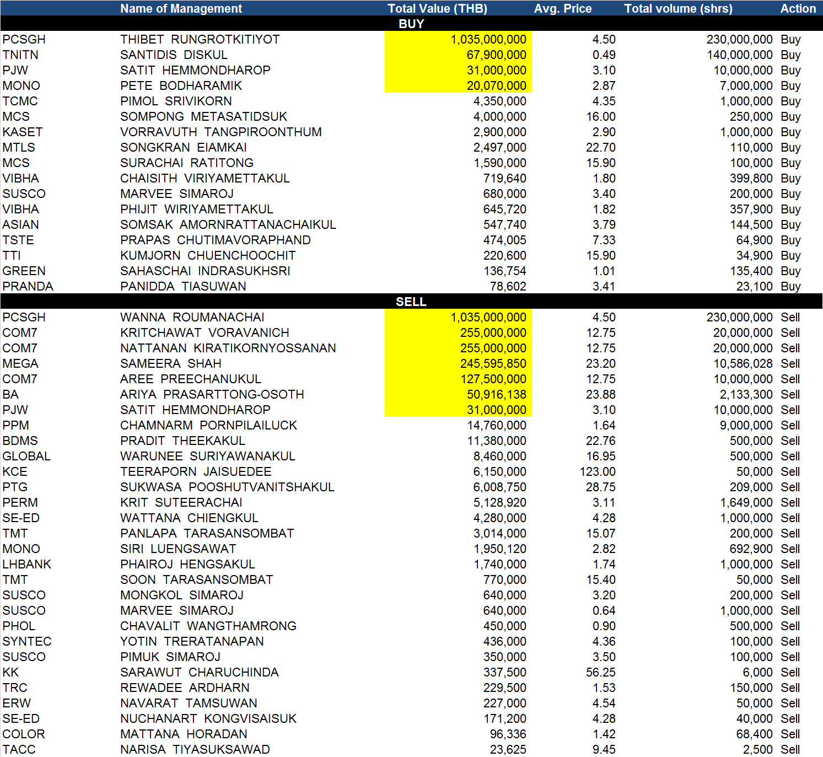The image size is (823, 757).
Task: Select the SELL section header bar
Action: pos(411,302)
